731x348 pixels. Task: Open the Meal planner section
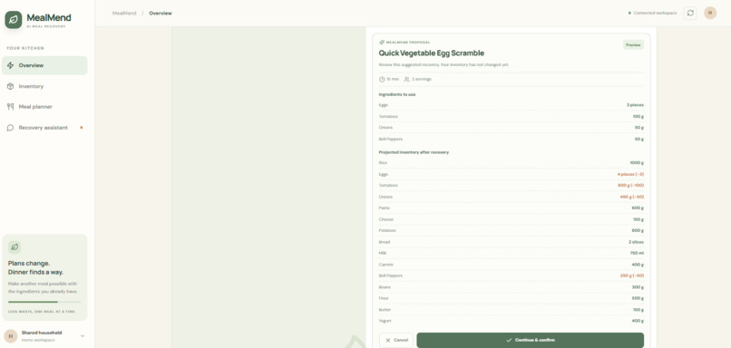point(44,107)
